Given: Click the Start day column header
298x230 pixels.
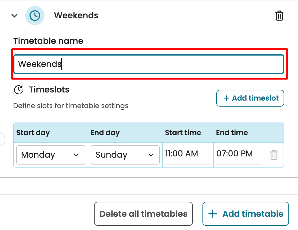Looking at the screenshot, I should pyautogui.click(x=33, y=133).
